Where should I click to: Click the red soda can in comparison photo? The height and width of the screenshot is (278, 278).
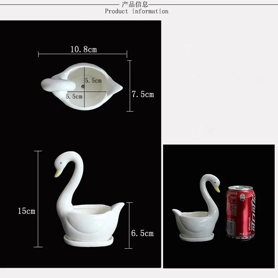pyautogui.click(x=241, y=213)
